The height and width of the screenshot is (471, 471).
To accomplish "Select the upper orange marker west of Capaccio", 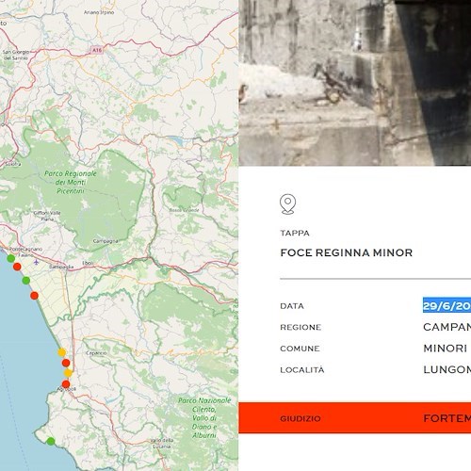I will click(x=62, y=352).
